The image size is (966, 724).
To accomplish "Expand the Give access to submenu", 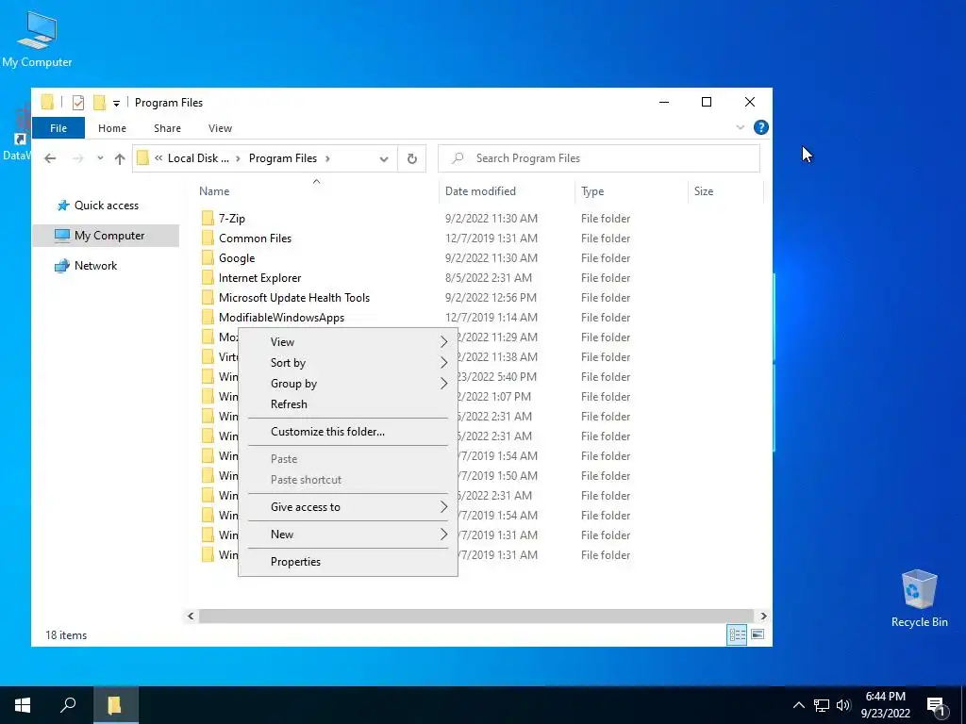I will tap(348, 507).
